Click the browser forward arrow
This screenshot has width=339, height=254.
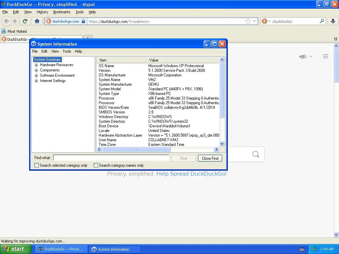[15, 21]
